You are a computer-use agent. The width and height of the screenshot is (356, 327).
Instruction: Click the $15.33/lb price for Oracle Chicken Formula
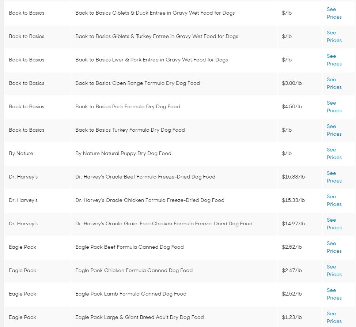[293, 200]
